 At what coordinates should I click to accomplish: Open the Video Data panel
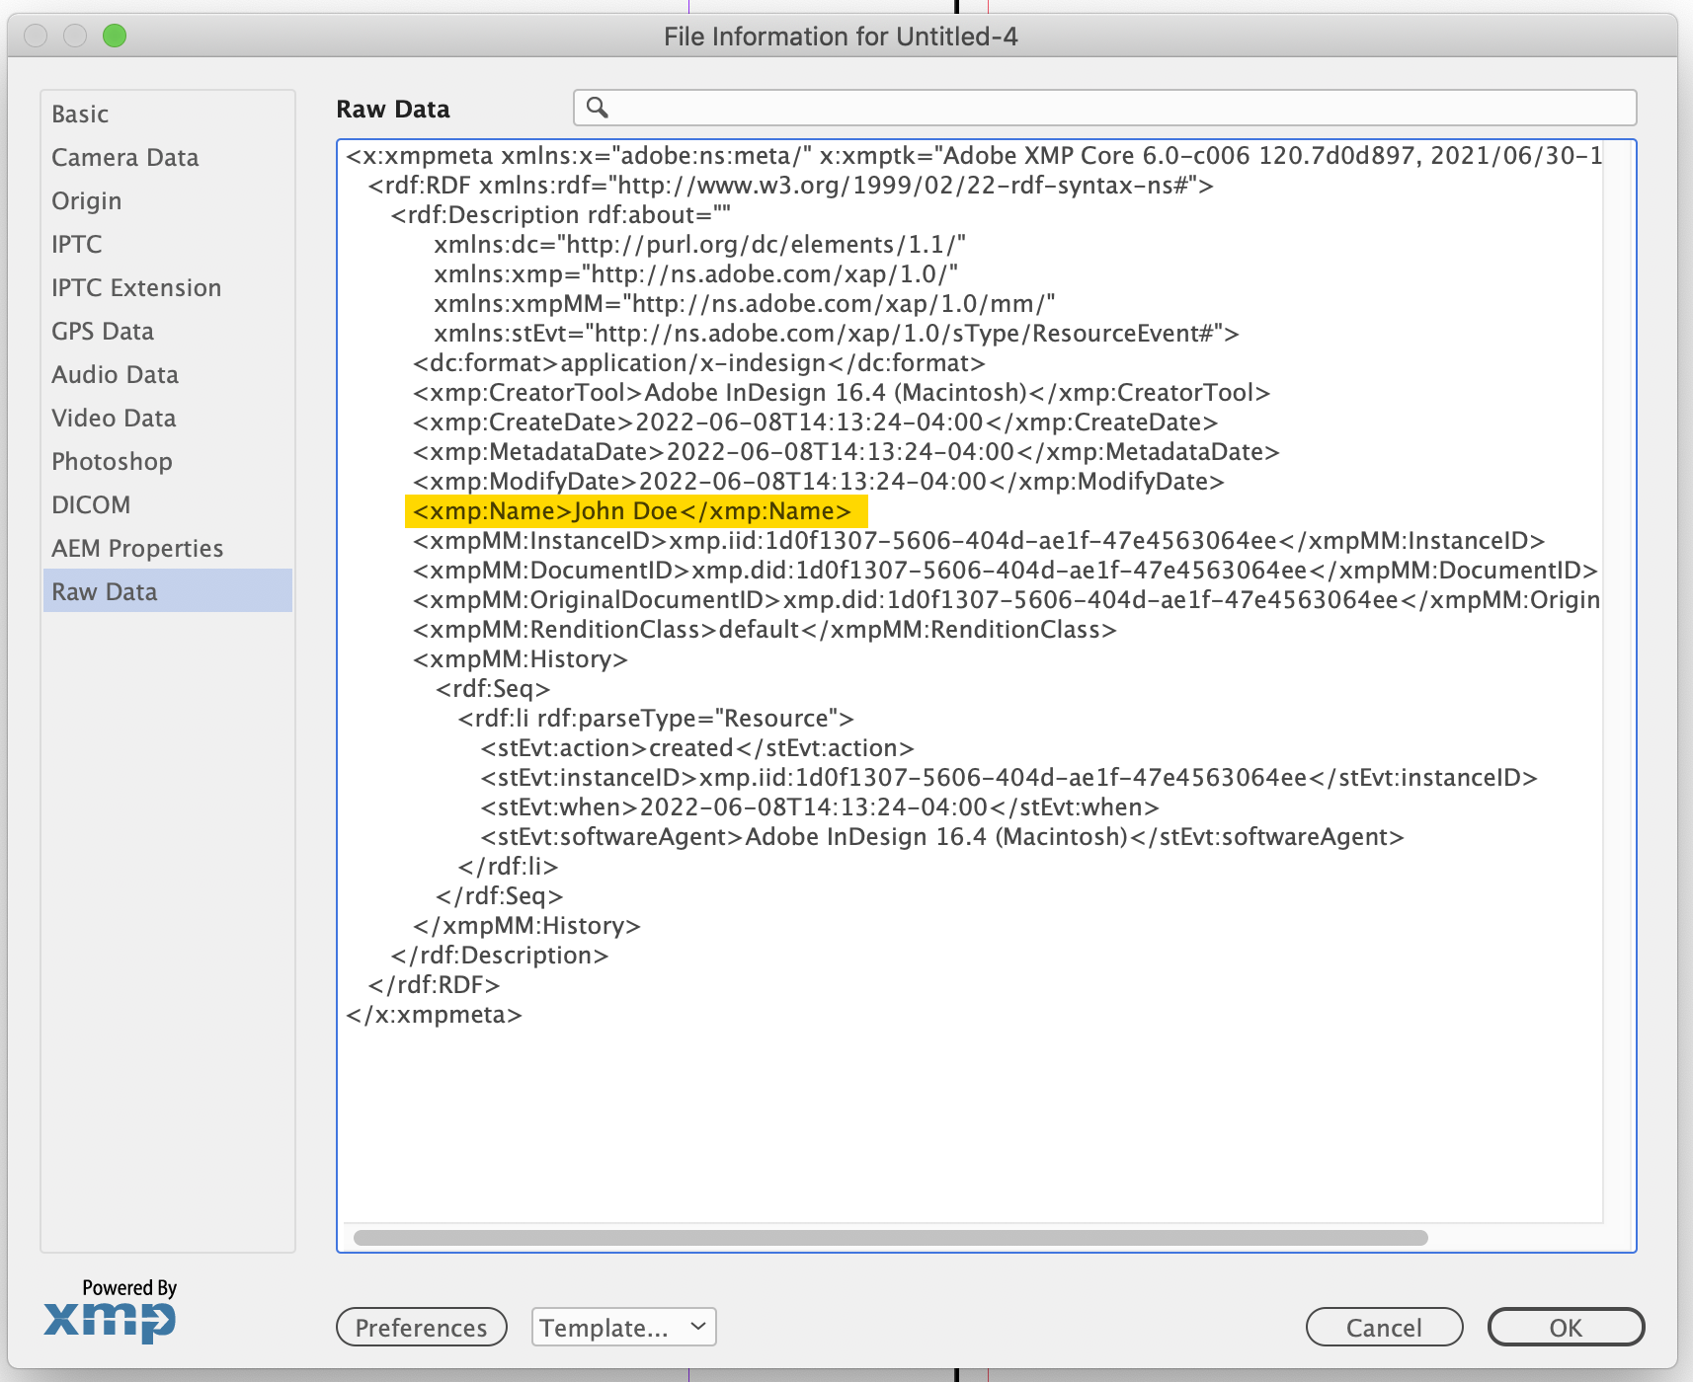tap(113, 418)
